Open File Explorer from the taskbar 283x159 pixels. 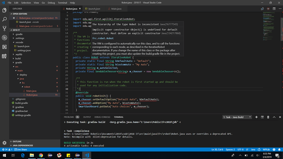point(32,155)
